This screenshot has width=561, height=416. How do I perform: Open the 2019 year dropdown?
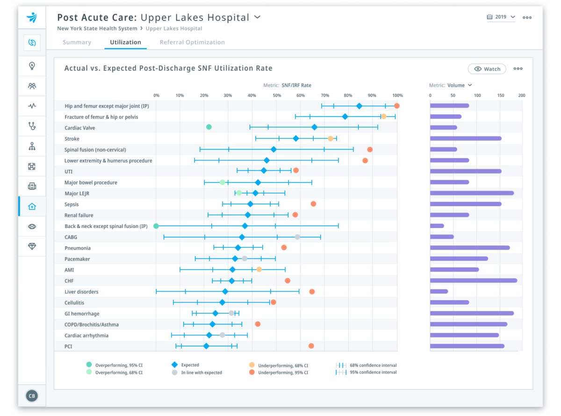tap(500, 16)
